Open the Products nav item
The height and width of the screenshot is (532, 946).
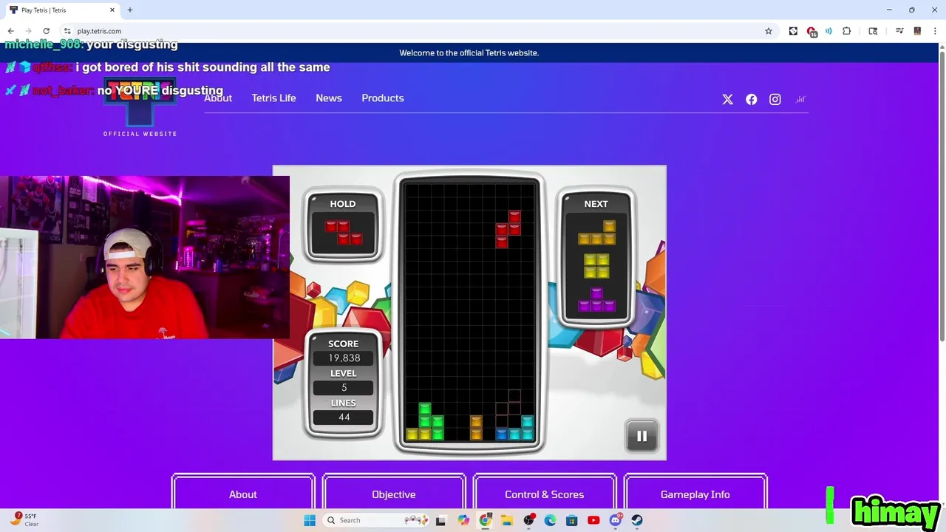[x=383, y=98]
